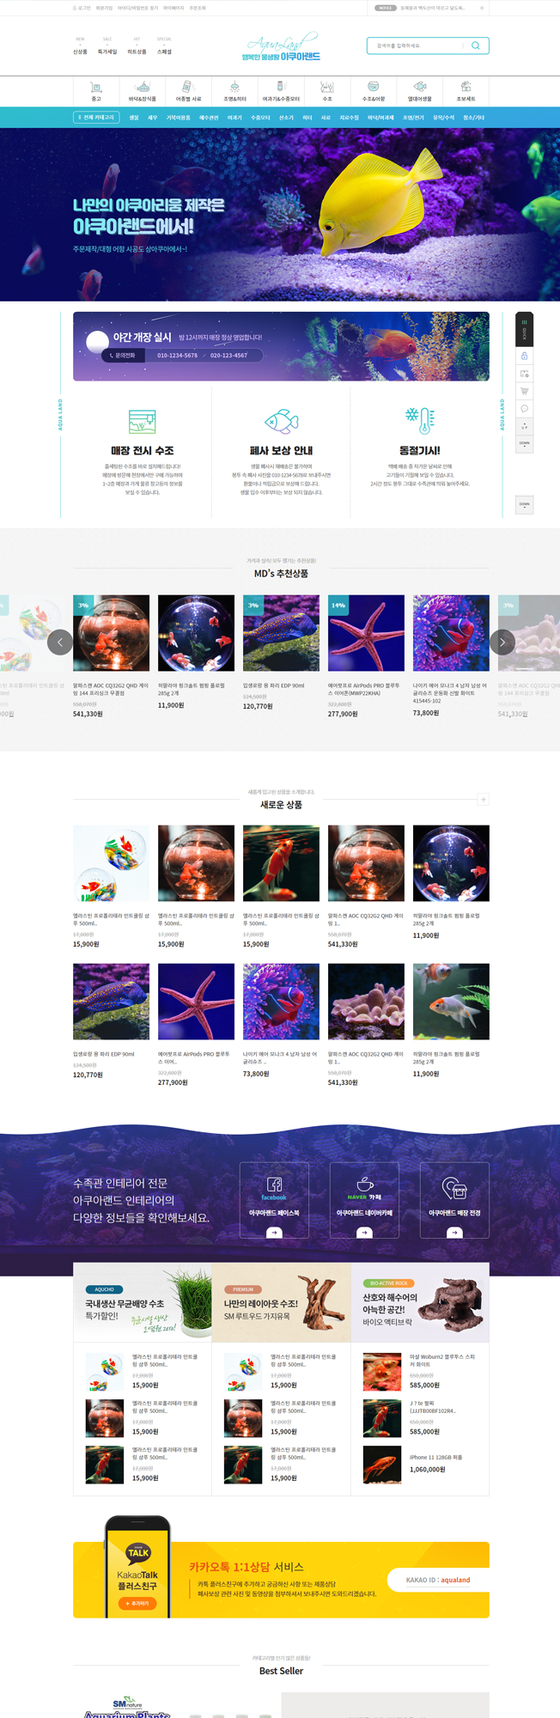Image resolution: width=560 pixels, height=1718 pixels.
Task: Open the facebook 아쿠아랜드 페이스북 card
Action: click(274, 1200)
